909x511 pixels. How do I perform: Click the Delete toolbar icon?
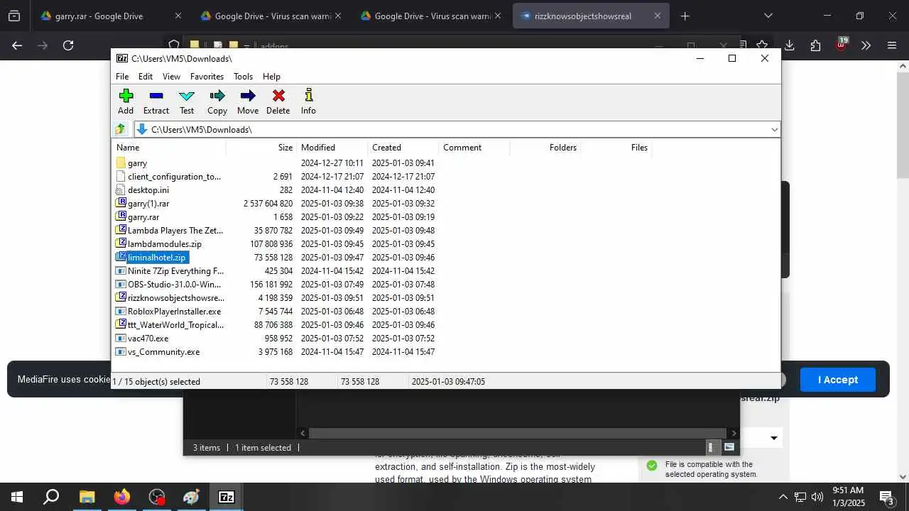[278, 101]
